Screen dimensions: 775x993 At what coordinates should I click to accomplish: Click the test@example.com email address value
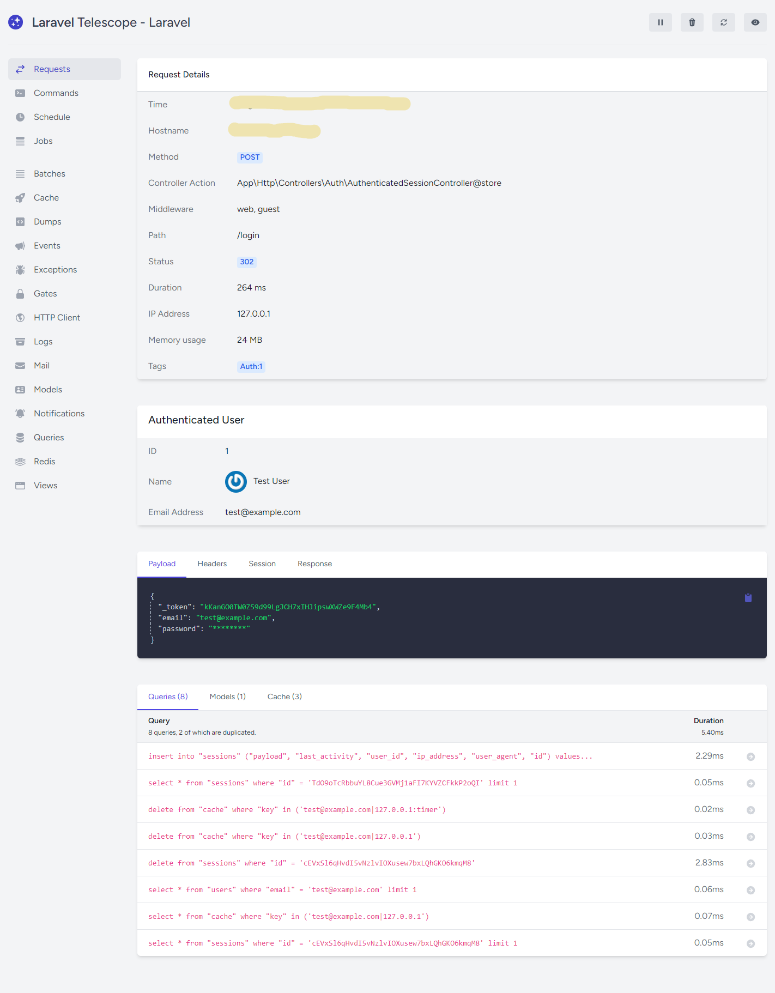click(263, 512)
